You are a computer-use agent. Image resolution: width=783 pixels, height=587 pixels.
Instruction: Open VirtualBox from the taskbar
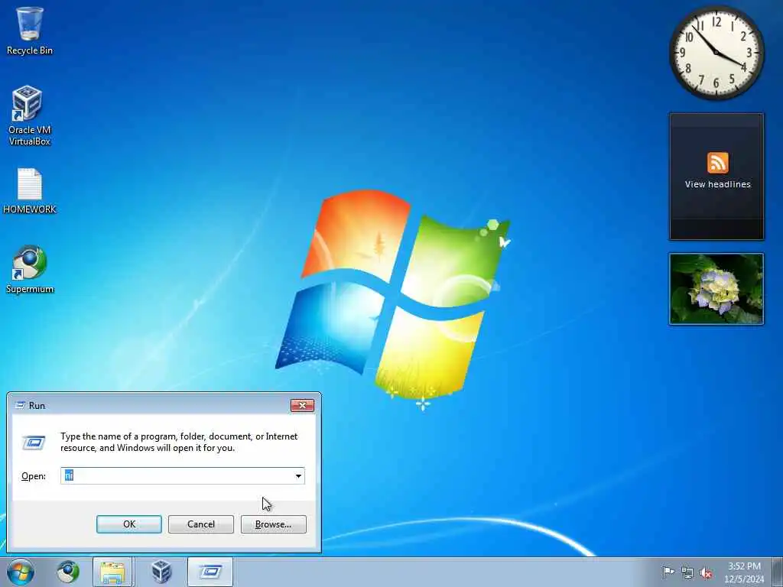(161, 572)
